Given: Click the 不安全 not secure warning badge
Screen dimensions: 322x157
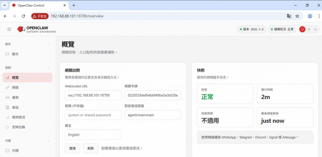Looking at the screenshot, I should (x=40, y=16).
